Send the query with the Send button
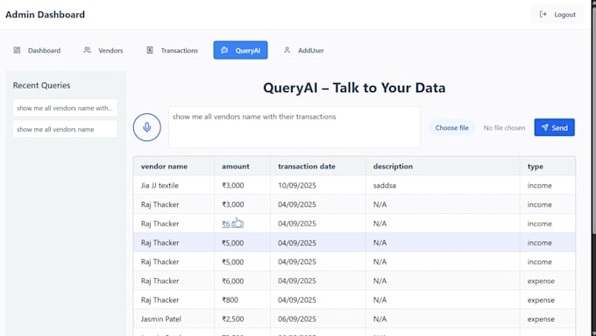The height and width of the screenshot is (336, 596). pos(554,127)
